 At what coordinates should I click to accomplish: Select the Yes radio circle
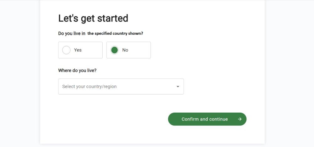tap(66, 50)
